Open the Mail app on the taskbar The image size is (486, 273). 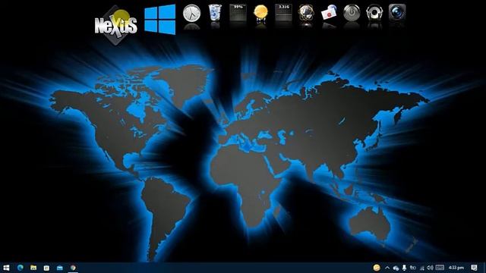tap(60, 268)
